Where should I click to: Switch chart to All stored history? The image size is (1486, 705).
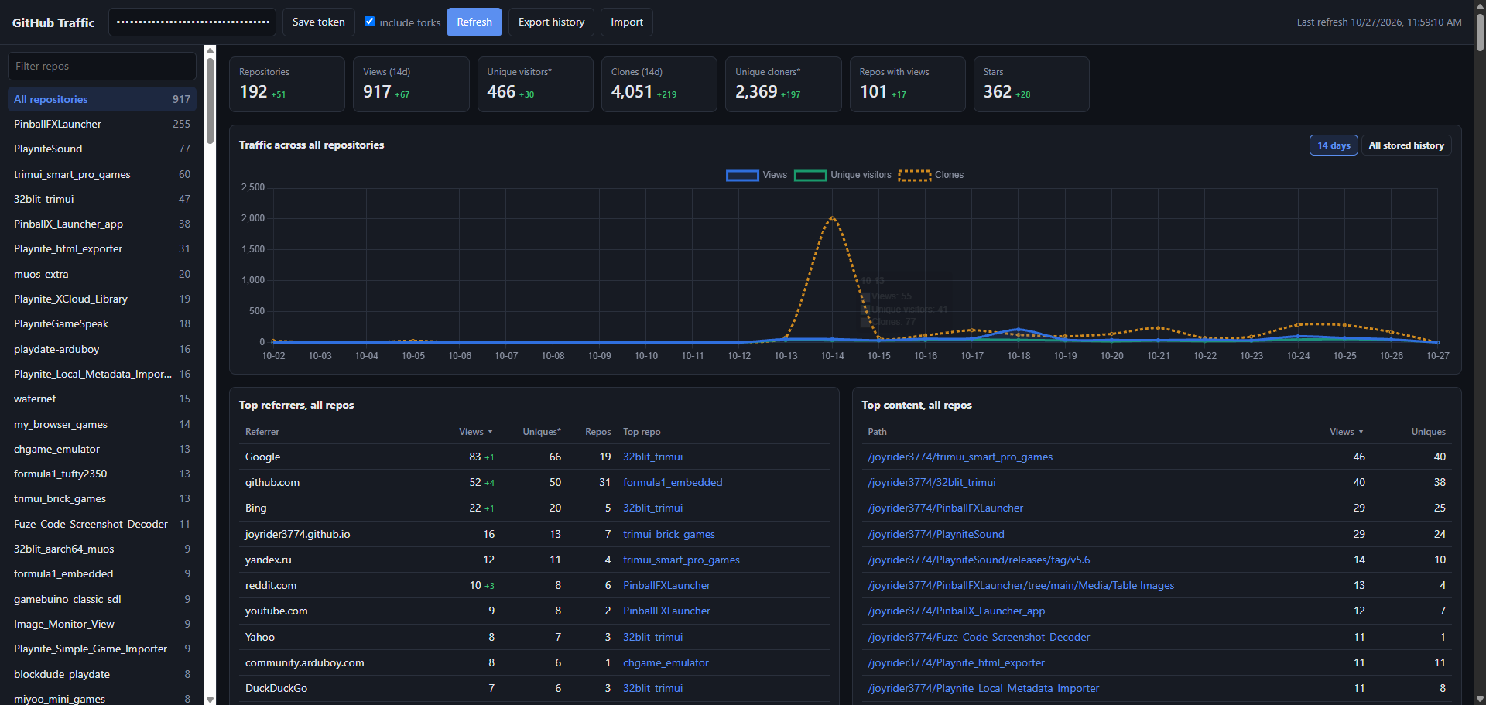pyautogui.click(x=1406, y=145)
